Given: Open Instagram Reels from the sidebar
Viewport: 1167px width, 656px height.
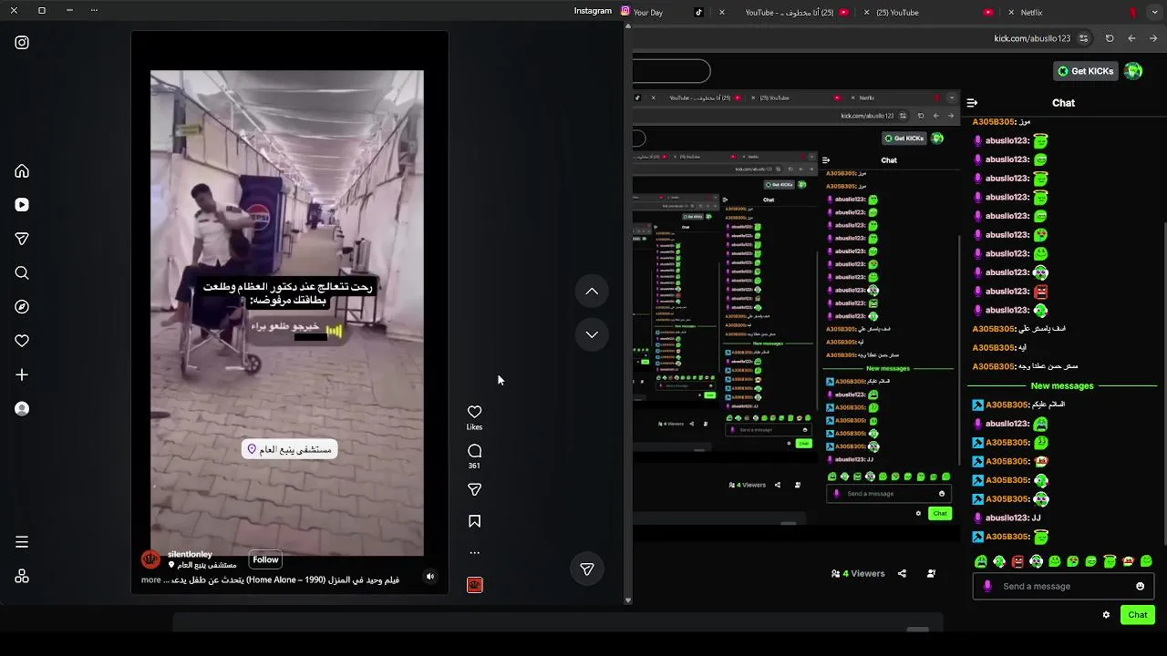Looking at the screenshot, I should tap(22, 205).
